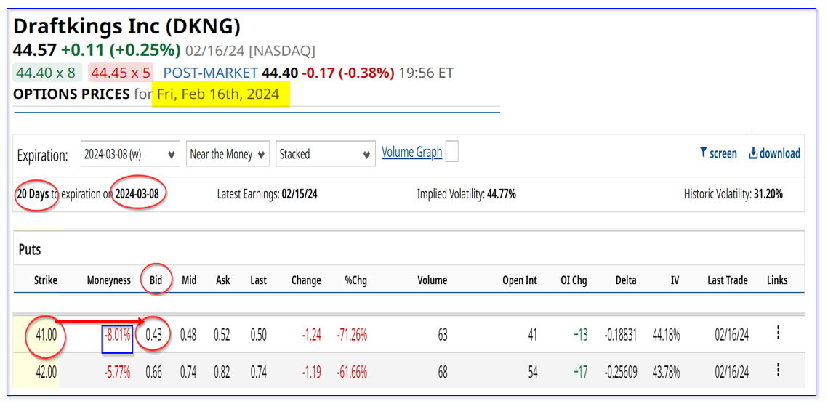The height and width of the screenshot is (409, 828).
Task: Sort by Delta column header
Action: pyautogui.click(x=625, y=280)
